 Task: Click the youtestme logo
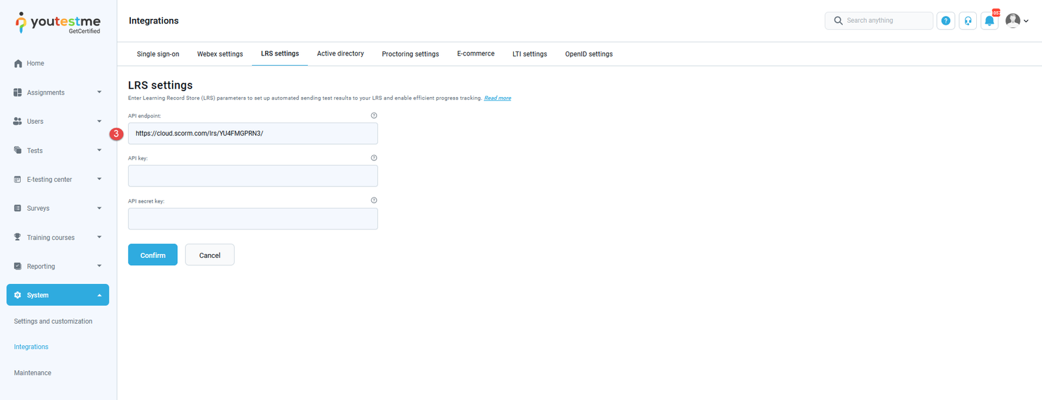pyautogui.click(x=57, y=23)
